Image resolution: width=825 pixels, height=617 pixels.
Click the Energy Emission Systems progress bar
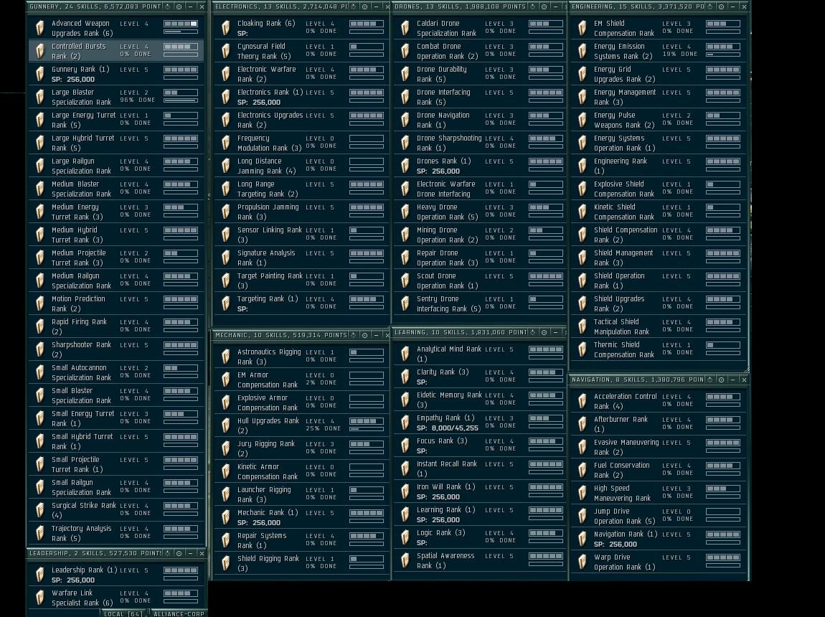coord(723,55)
